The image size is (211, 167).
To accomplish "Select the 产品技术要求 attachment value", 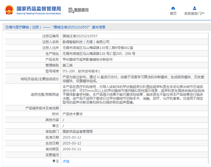I will pyautogui.click(x=72, y=114).
